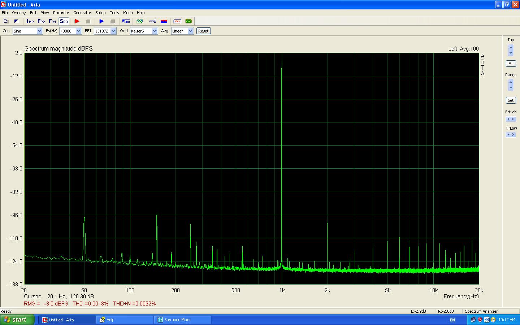Switch to the Surround Mixer taskbar window

(183, 320)
